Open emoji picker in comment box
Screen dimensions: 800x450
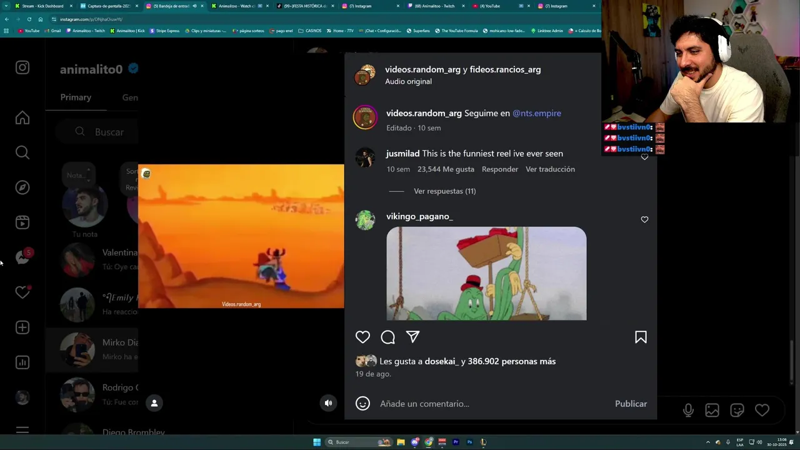pyautogui.click(x=362, y=404)
